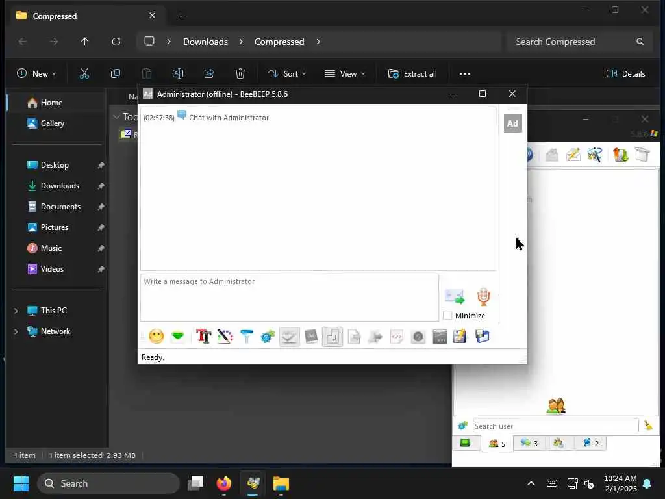The height and width of the screenshot is (499, 665).
Task: Switch to the chats tab showing 3
Action: (529, 443)
